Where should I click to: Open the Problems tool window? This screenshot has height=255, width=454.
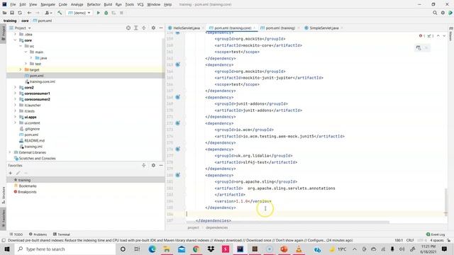click(38, 234)
